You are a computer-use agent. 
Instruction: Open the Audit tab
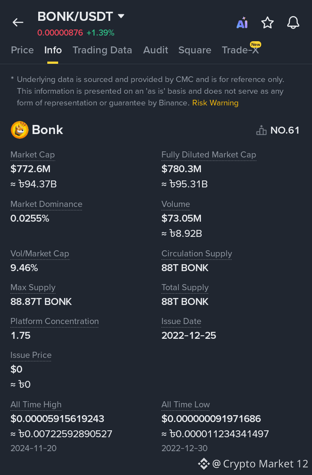[155, 50]
